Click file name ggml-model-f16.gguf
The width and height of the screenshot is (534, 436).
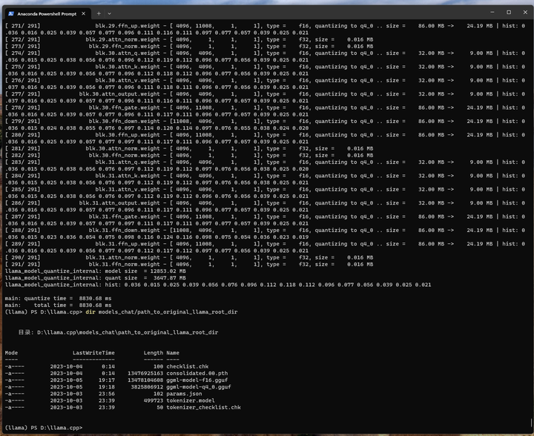[x=197, y=380]
